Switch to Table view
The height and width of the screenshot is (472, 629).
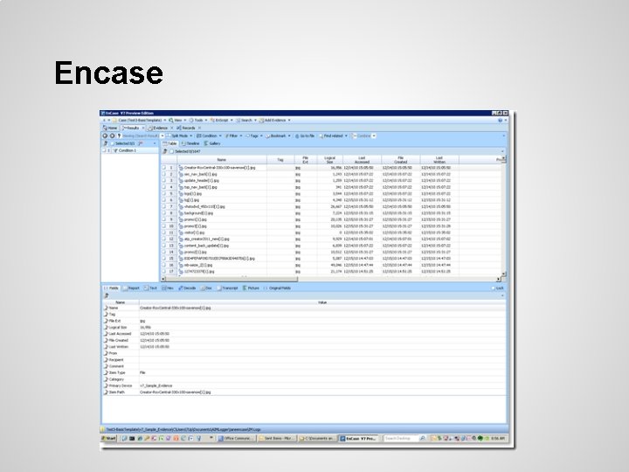pyautogui.click(x=169, y=143)
